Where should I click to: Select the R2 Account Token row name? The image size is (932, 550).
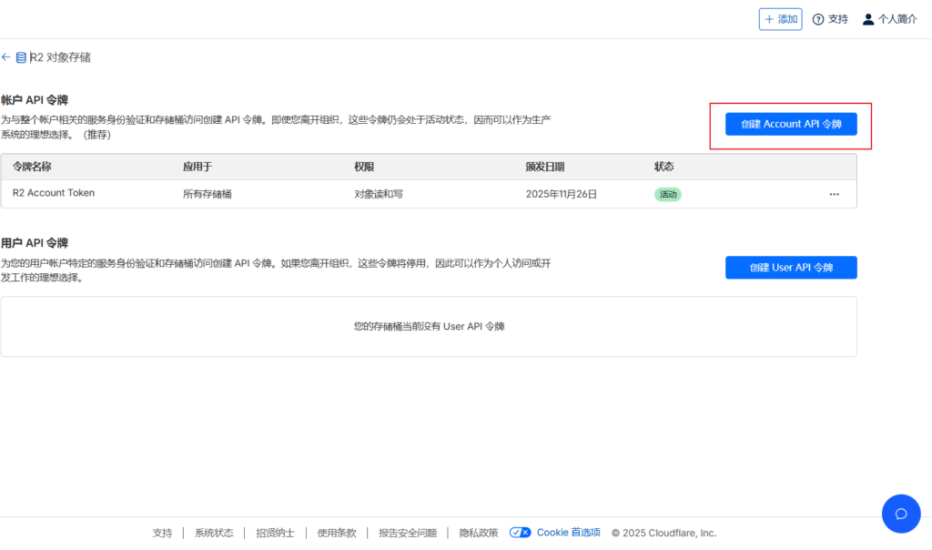(54, 193)
